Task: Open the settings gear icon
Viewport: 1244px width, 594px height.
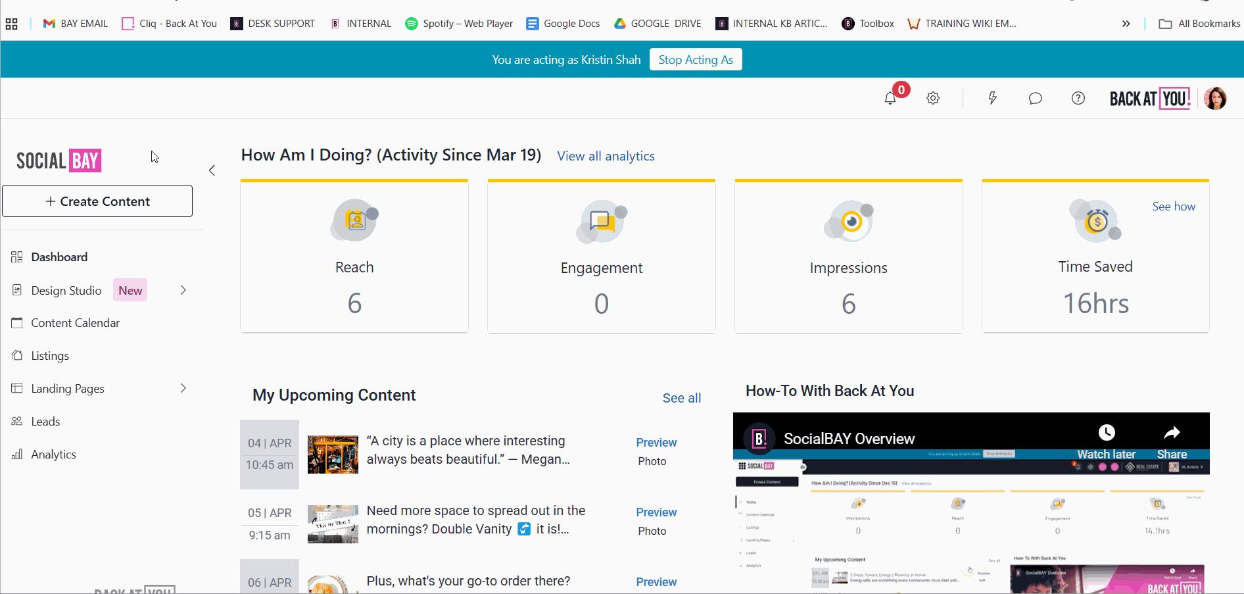Action: click(933, 98)
